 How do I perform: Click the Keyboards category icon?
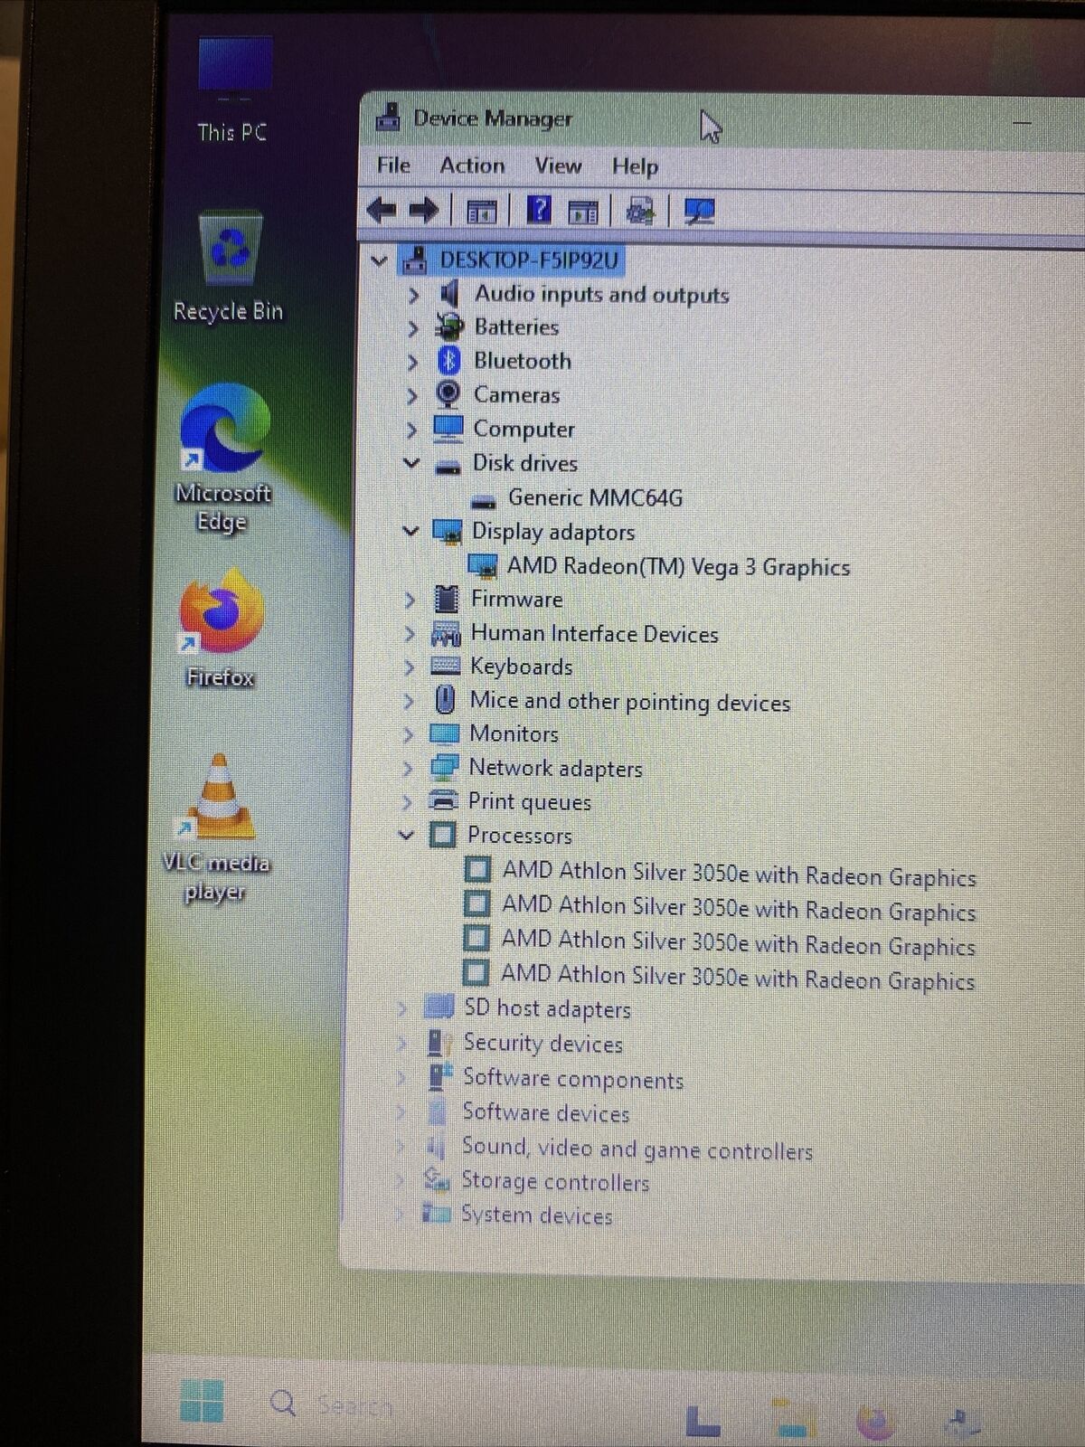coord(445,667)
